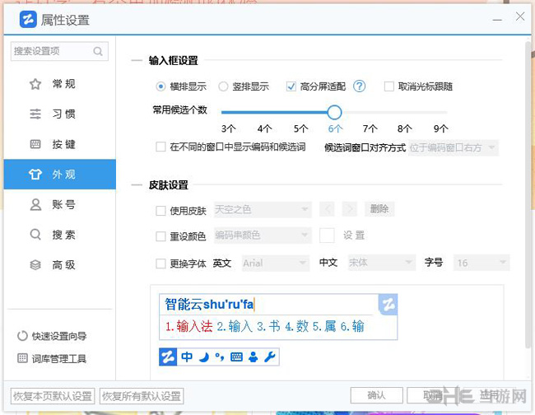The image size is (535, 415).
Task: Click the 设置 color button
Action: (x=354, y=235)
